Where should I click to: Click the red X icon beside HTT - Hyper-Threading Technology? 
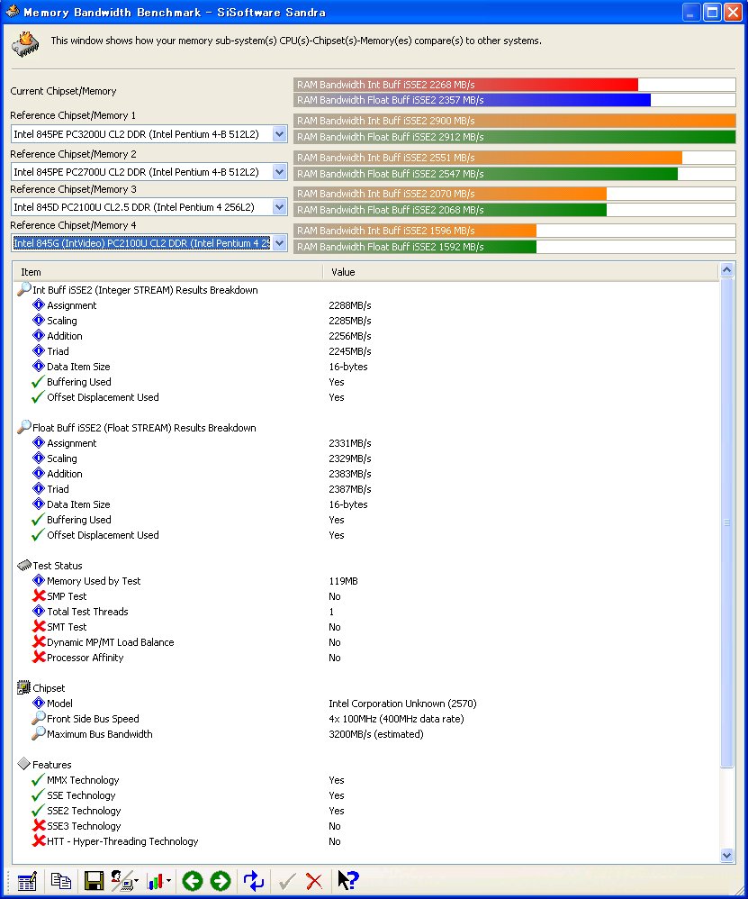point(39,840)
